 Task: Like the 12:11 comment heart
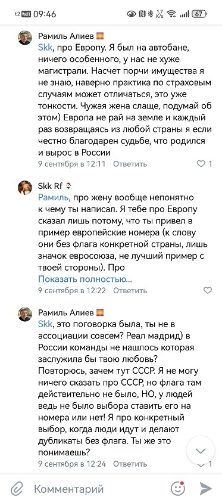pyautogui.click(x=201, y=164)
